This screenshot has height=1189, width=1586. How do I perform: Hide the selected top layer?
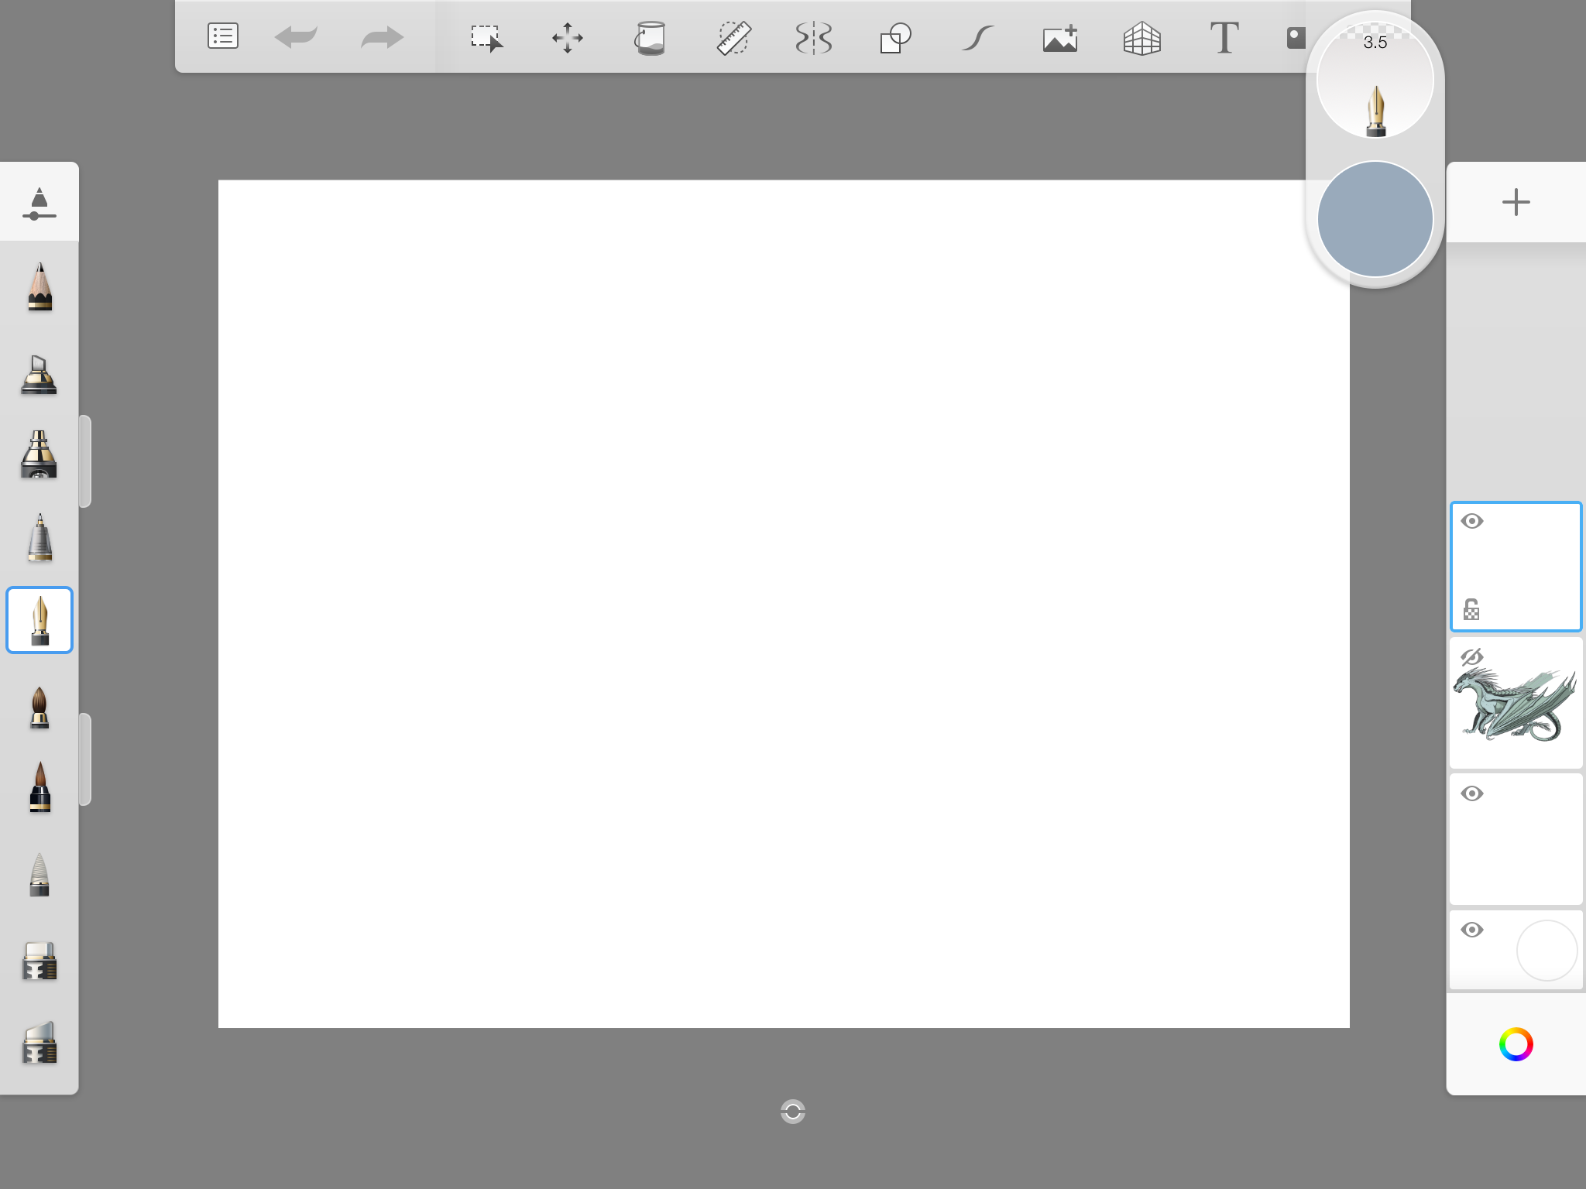coord(1472,521)
